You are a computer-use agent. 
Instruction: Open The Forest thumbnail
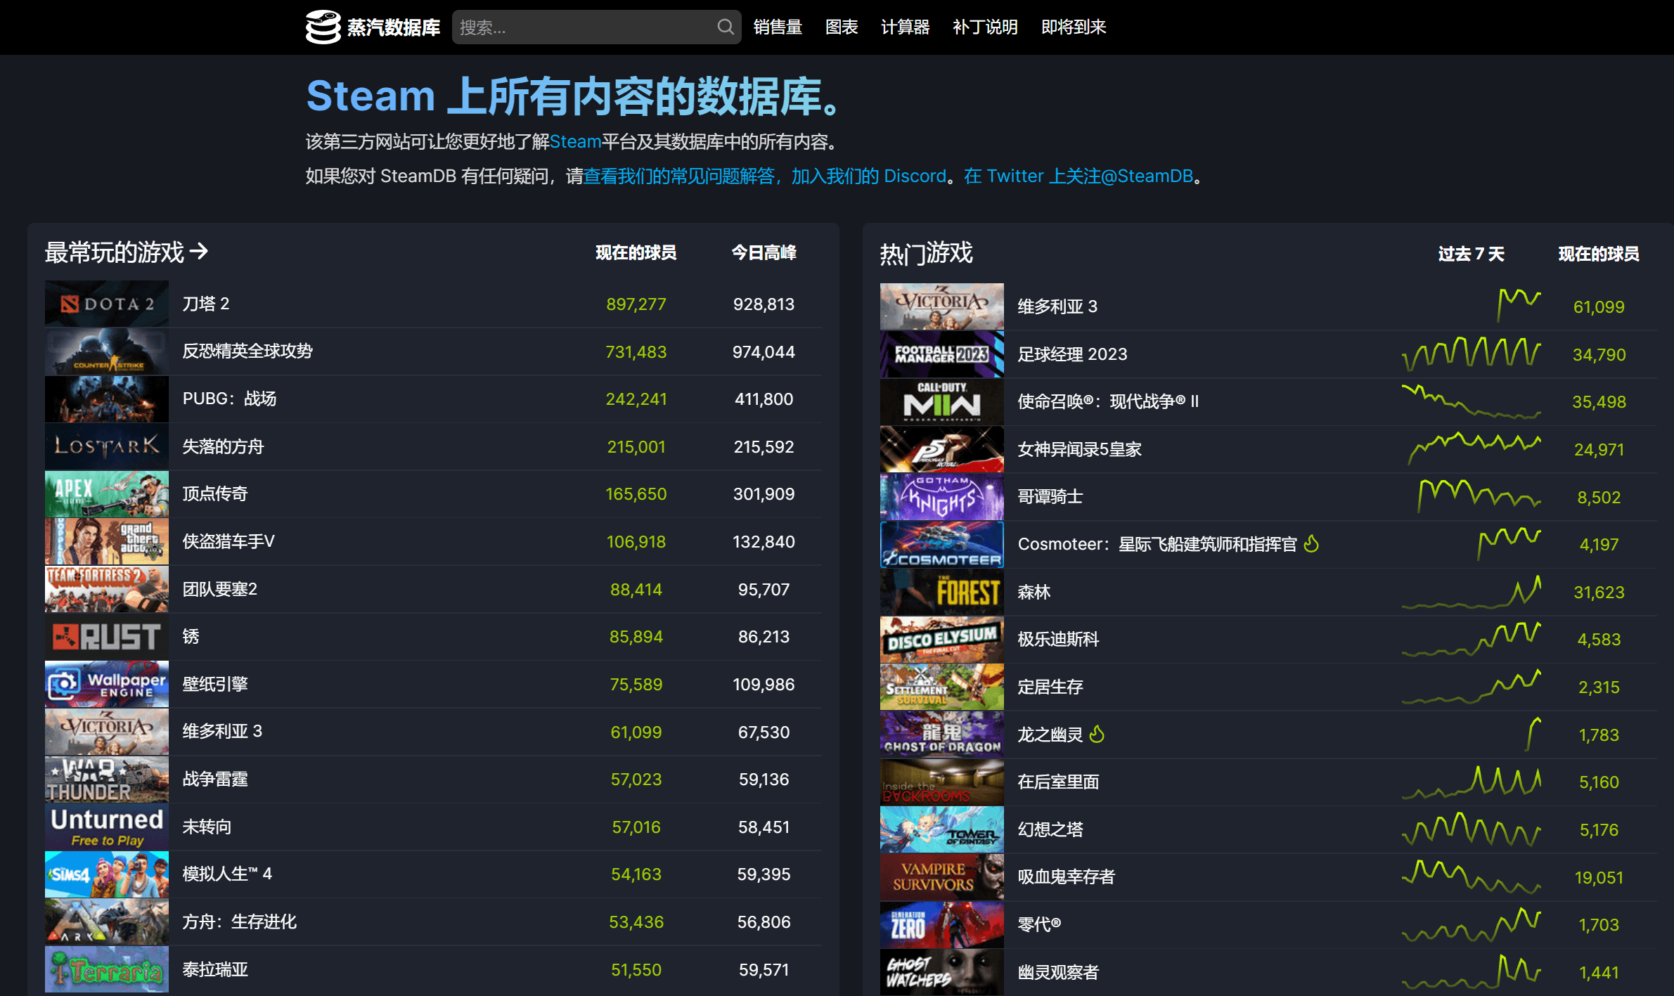pos(942,592)
